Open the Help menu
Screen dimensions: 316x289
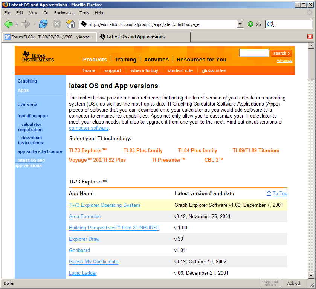(x=99, y=13)
